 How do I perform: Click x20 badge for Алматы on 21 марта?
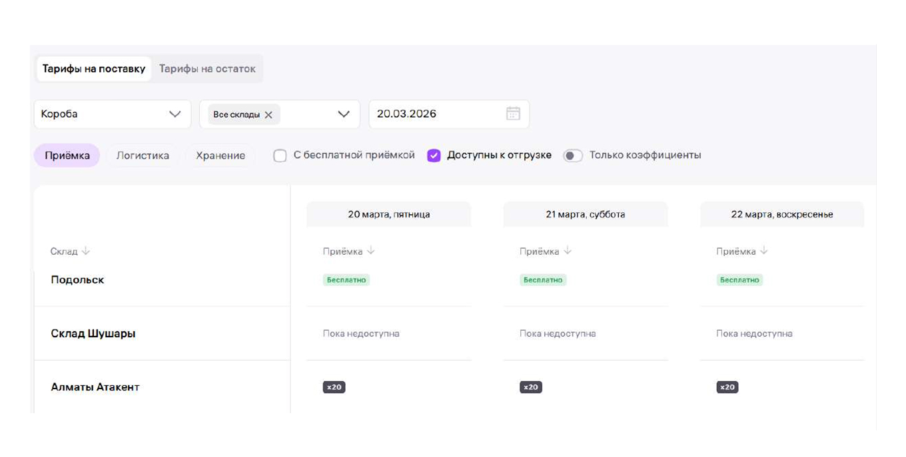point(531,387)
